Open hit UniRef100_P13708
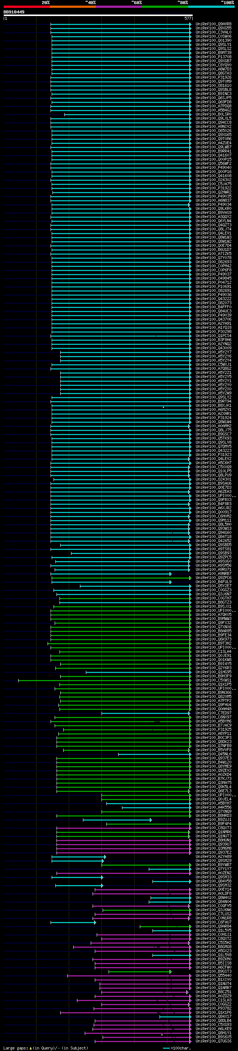Viewport: 238px width, 1051px height. [213, 57]
